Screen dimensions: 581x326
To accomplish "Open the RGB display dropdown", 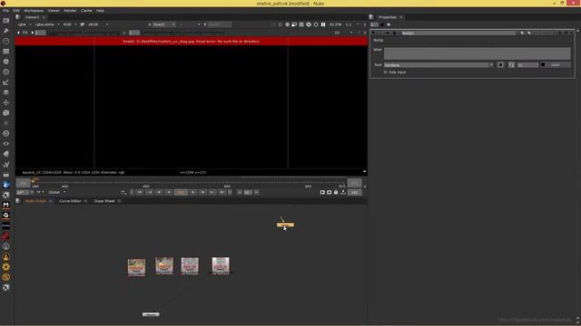I will (x=70, y=24).
